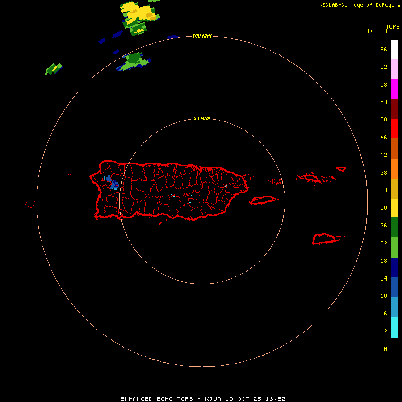Image resolution: width=402 pixels, height=402 pixels.
Task: Click the legend value 46
Action: coord(384,138)
